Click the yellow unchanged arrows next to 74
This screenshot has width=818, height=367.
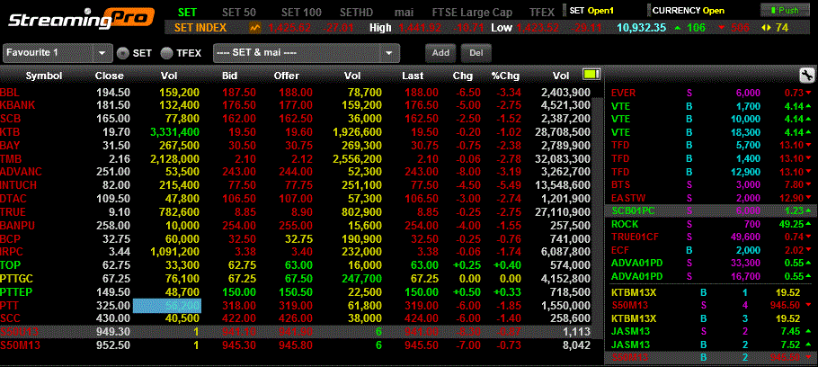[766, 28]
